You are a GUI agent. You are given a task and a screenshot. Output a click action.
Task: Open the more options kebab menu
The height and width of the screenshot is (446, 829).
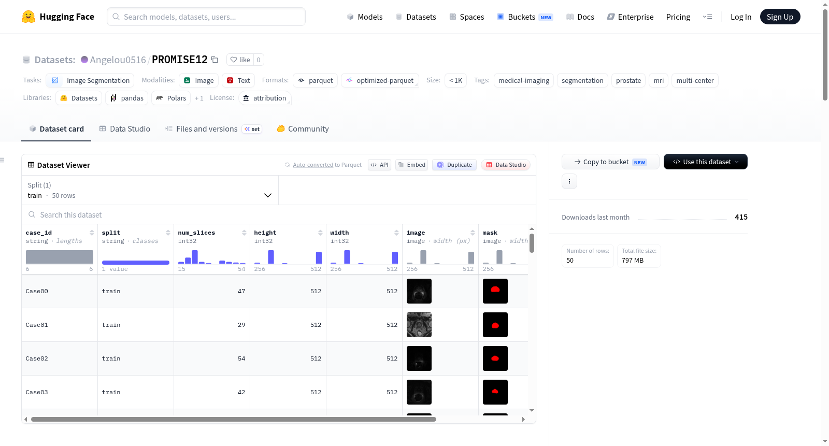click(569, 181)
